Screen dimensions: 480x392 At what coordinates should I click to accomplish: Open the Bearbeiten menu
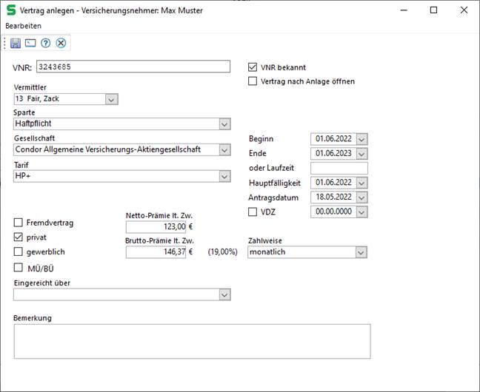[24, 25]
